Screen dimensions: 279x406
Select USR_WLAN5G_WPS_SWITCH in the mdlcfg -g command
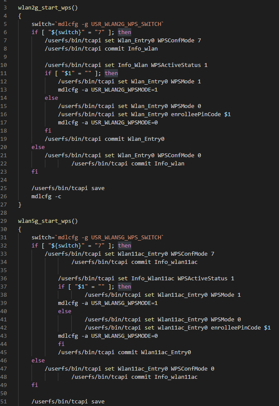[126, 238]
